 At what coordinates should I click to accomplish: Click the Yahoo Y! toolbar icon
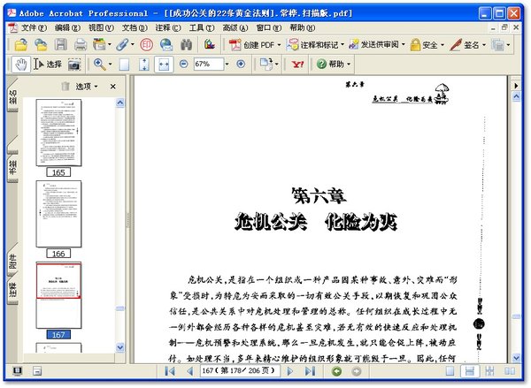pyautogui.click(x=297, y=65)
